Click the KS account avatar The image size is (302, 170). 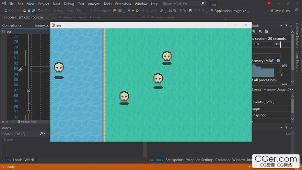pyautogui.click(x=268, y=4)
